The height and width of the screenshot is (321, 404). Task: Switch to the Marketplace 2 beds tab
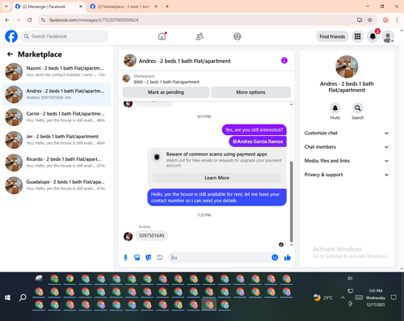click(x=124, y=6)
